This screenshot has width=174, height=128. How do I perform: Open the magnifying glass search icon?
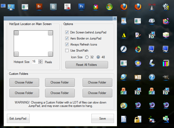(x=166, y=119)
